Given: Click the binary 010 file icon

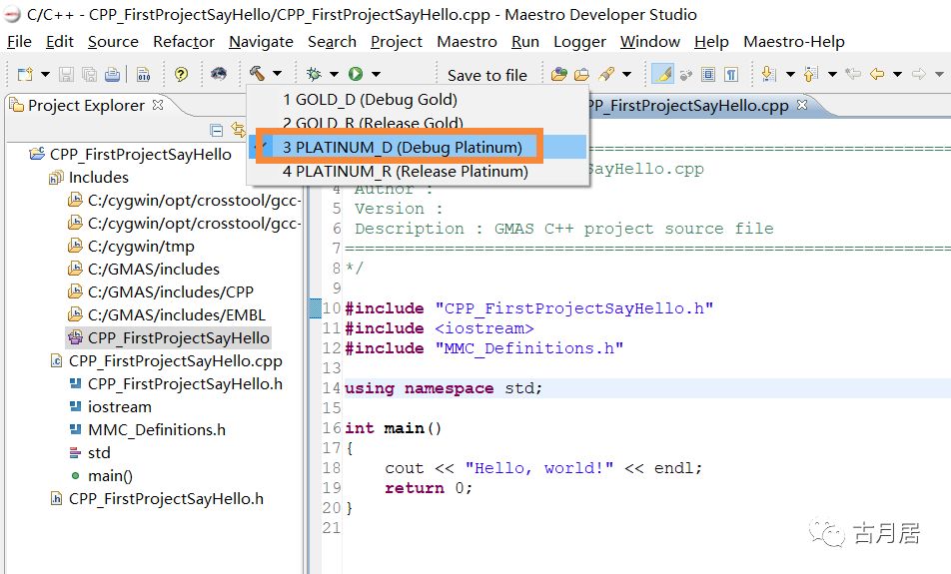Looking at the screenshot, I should click(143, 74).
